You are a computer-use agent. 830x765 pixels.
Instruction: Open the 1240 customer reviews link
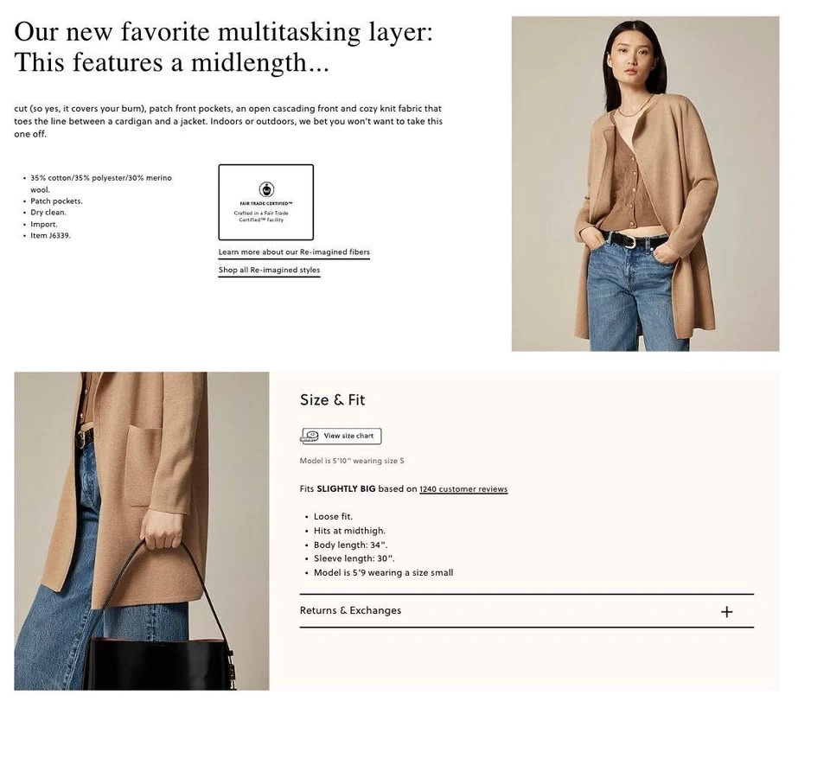[x=463, y=489]
